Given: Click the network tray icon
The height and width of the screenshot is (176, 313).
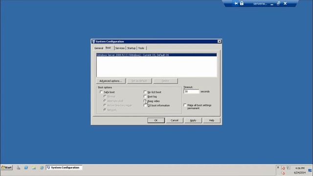Looking at the screenshot, I should [289, 168].
